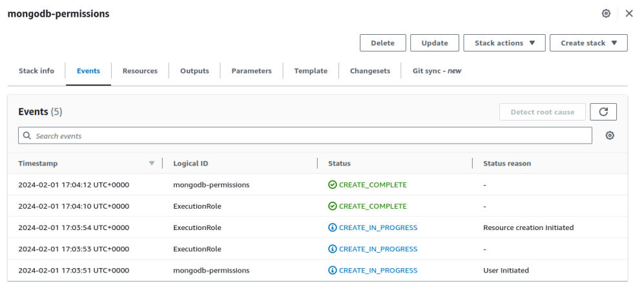Click the 17:03:53 in-progress info icon
Viewport: 633px width, 290px height.
332,249
